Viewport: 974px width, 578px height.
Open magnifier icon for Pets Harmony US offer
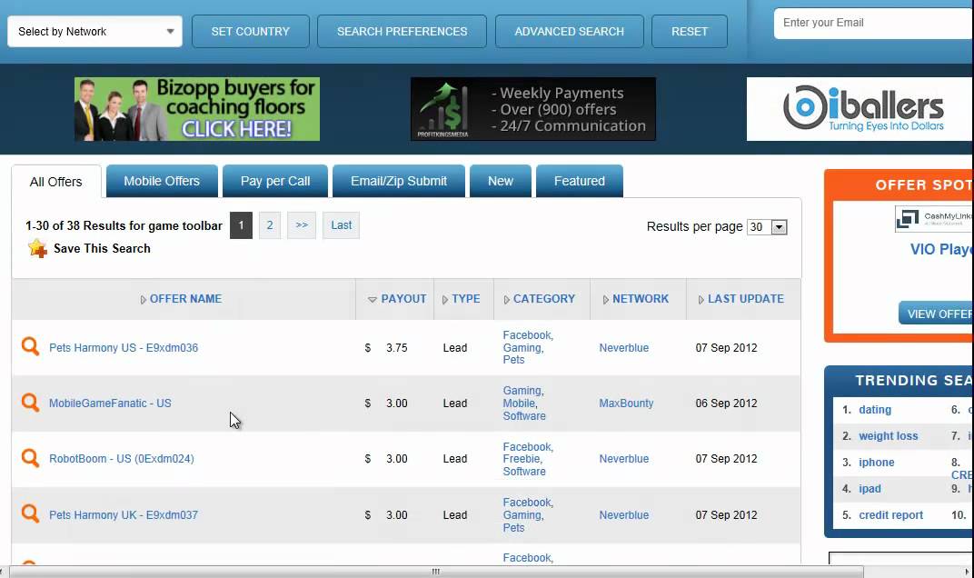(x=30, y=346)
